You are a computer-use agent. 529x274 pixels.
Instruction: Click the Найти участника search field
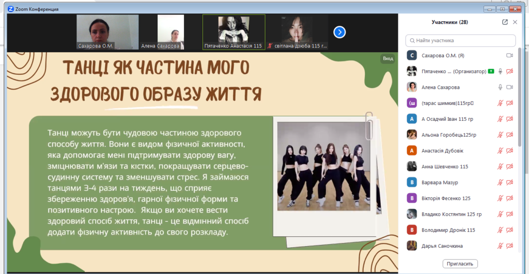460,40
